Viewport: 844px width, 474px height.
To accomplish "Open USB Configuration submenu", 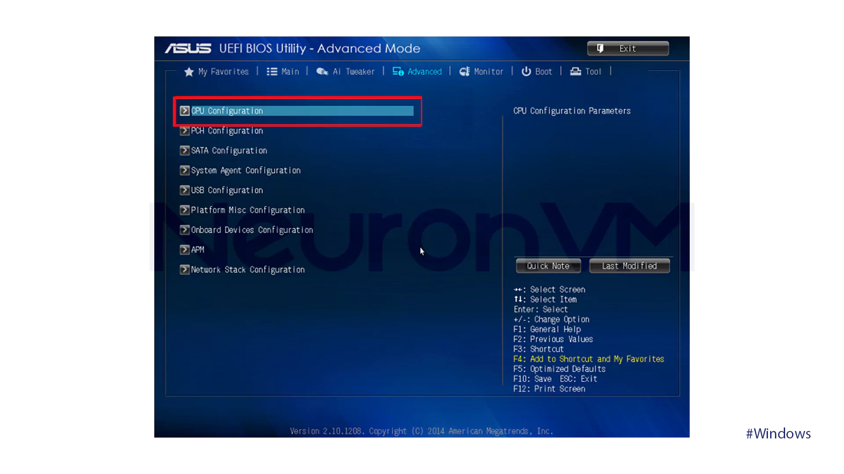I will point(222,190).
